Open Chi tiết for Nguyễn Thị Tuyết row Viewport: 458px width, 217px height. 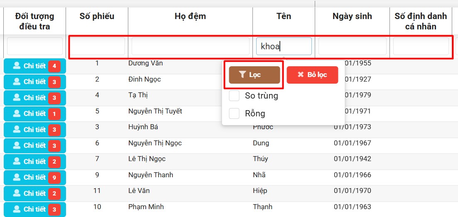point(34,113)
